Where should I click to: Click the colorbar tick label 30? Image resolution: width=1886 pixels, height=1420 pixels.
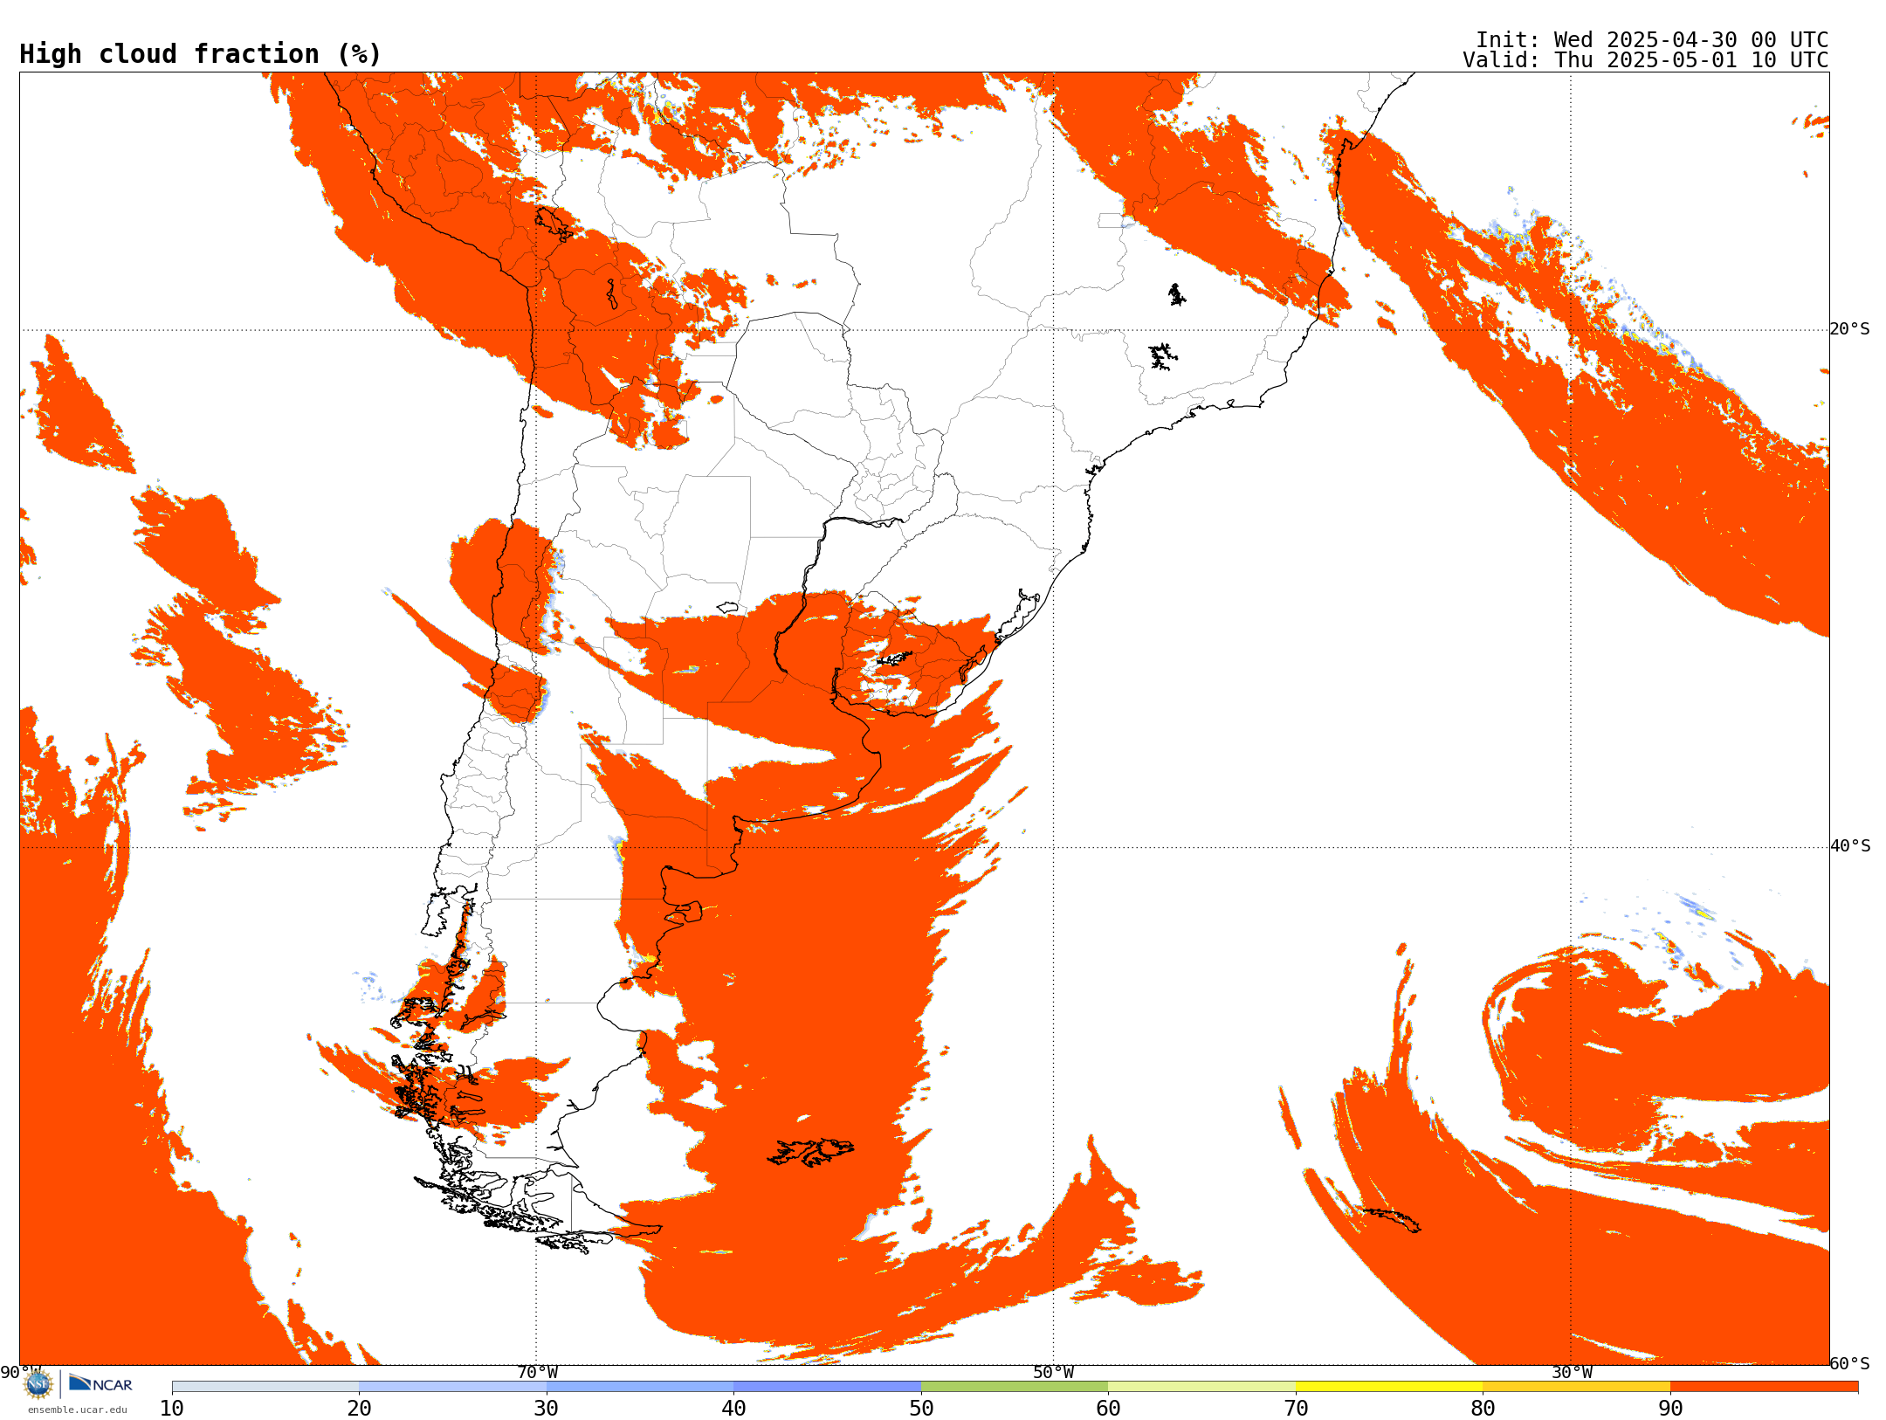(547, 1409)
